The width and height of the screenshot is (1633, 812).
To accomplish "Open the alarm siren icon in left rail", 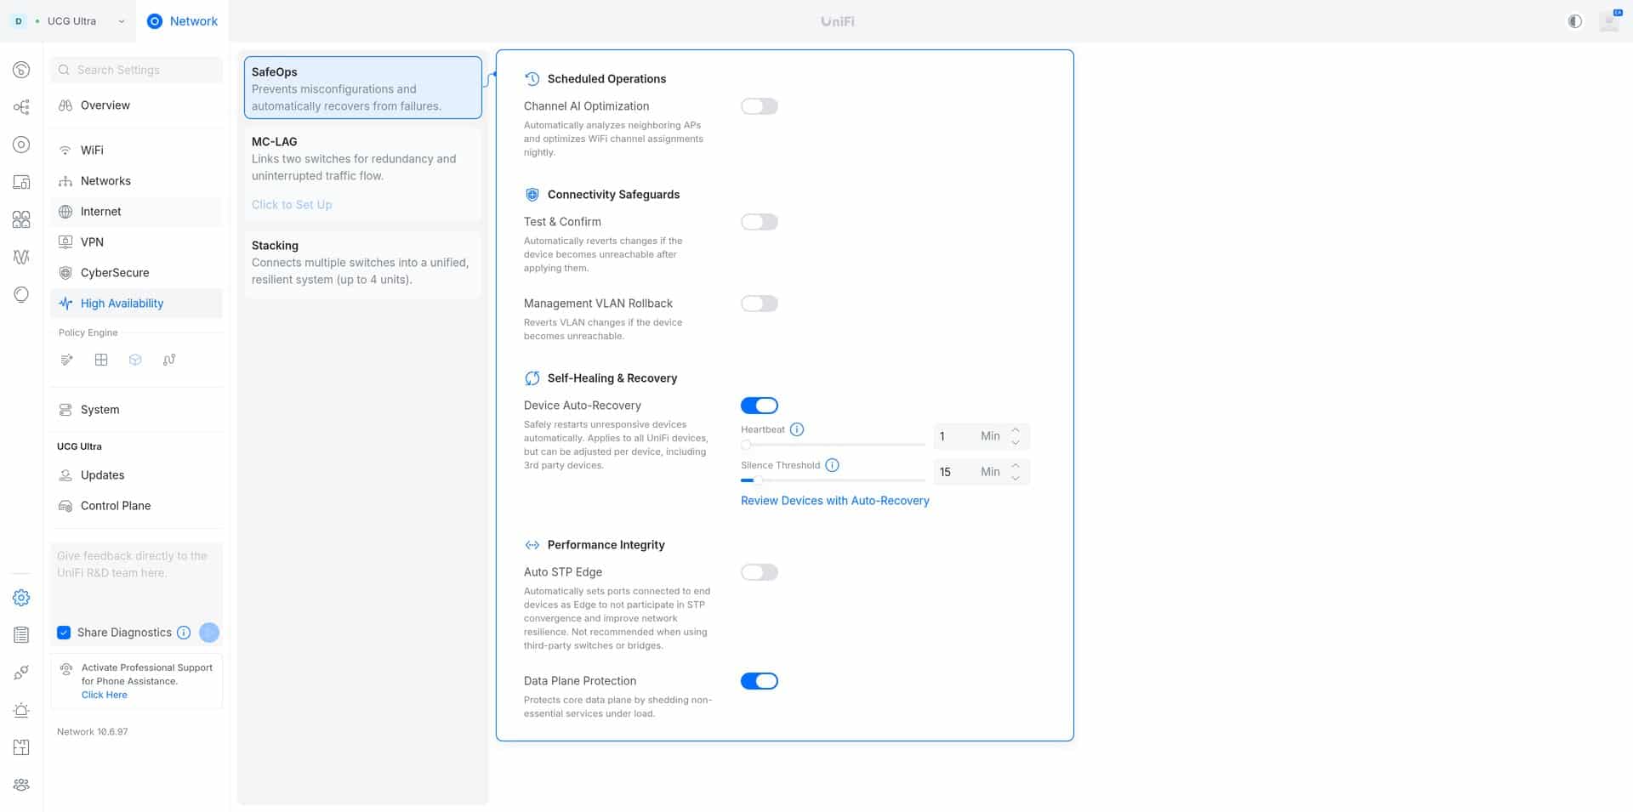I will click(x=21, y=710).
